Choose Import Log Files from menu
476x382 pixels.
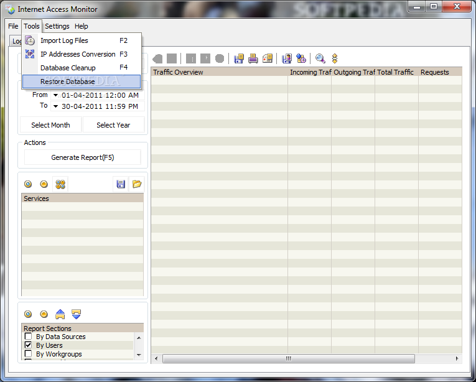pyautogui.click(x=82, y=40)
